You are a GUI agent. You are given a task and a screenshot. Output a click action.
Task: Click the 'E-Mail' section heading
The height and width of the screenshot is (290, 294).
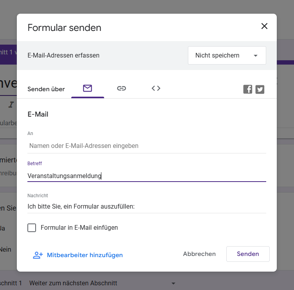(38, 114)
